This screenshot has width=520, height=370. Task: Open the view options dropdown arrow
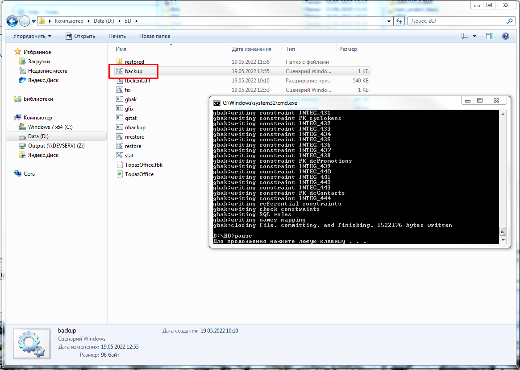click(x=474, y=36)
